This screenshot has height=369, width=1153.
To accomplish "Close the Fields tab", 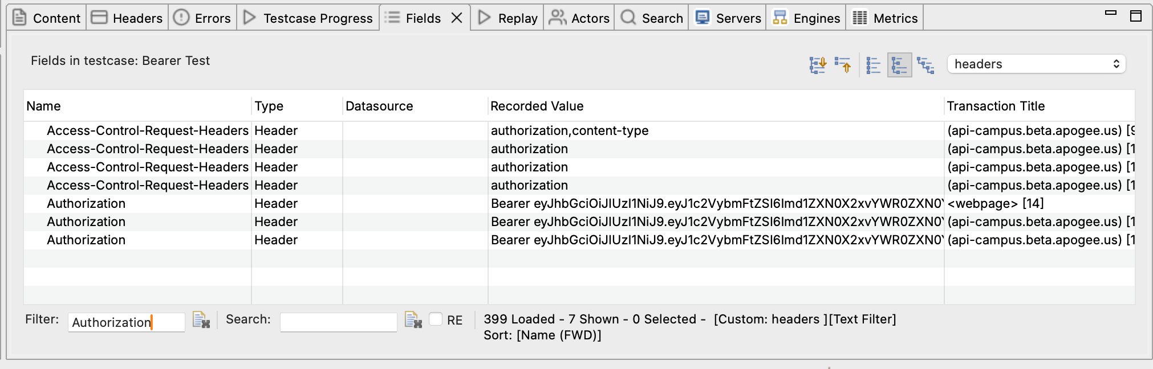I will (x=457, y=18).
